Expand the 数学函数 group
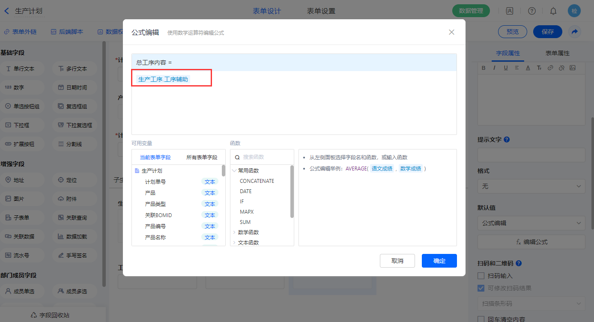The width and height of the screenshot is (594, 322). click(x=234, y=232)
